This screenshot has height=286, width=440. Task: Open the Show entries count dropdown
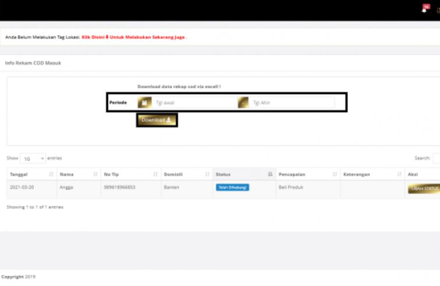(33, 158)
